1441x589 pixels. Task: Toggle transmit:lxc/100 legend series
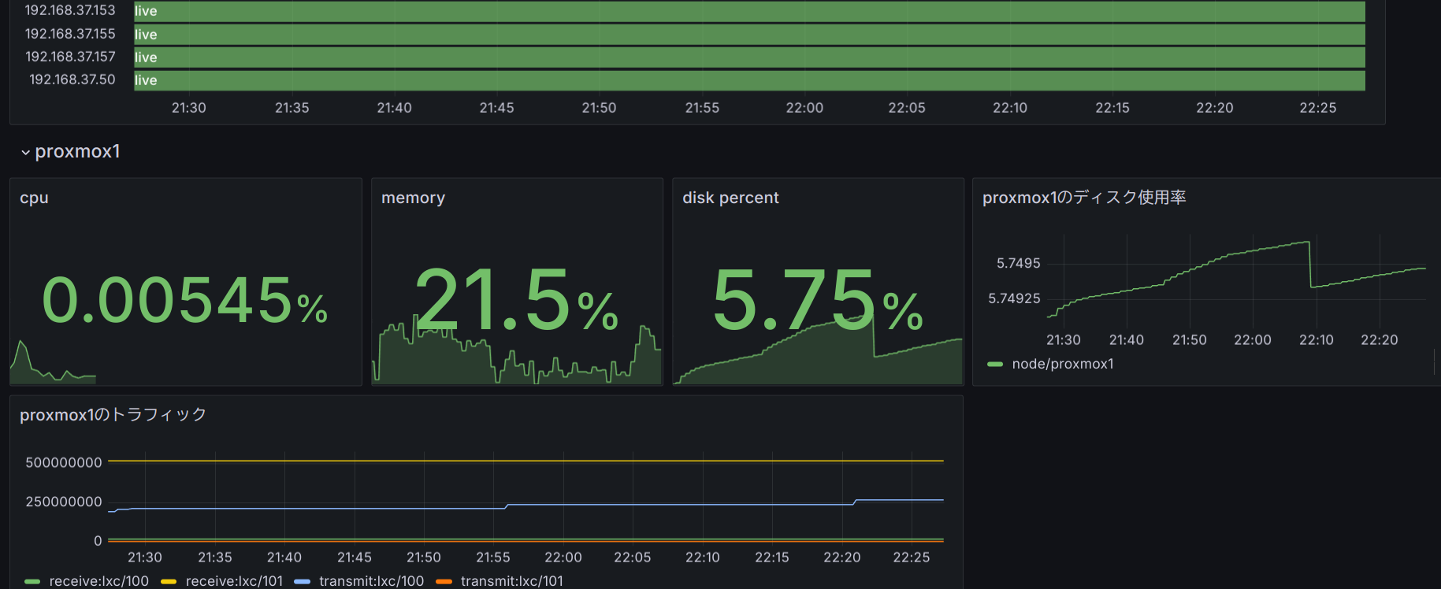tap(371, 581)
